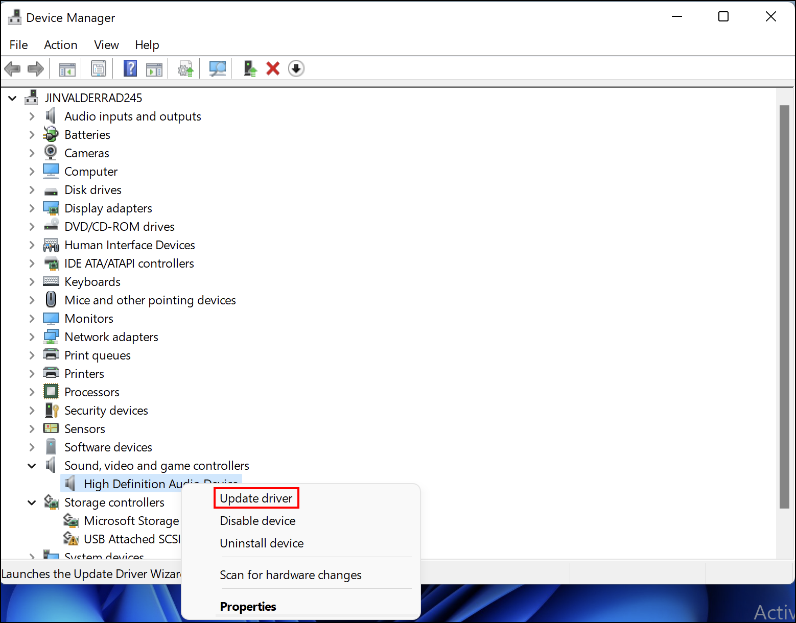Select Uninstall device in the context menu
The height and width of the screenshot is (623, 796).
(x=262, y=543)
